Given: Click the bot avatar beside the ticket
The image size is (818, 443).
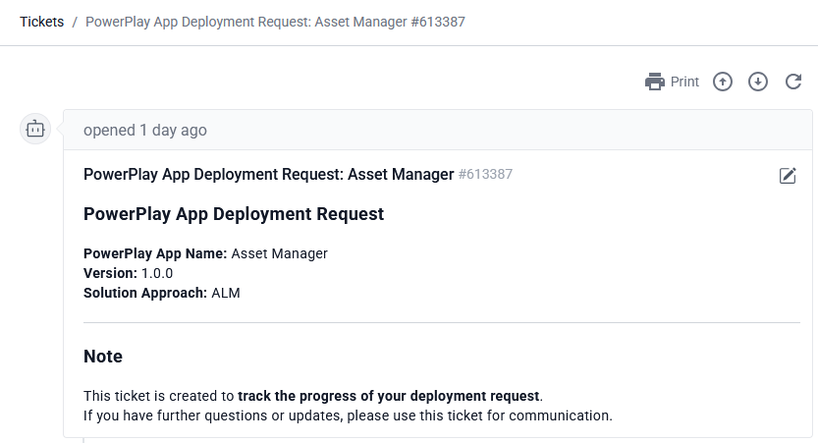Looking at the screenshot, I should pyautogui.click(x=36, y=129).
